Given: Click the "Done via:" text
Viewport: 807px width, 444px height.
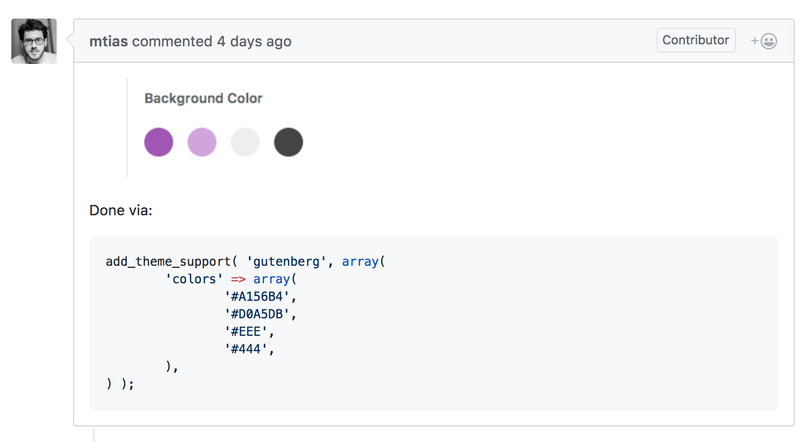Looking at the screenshot, I should [x=121, y=210].
